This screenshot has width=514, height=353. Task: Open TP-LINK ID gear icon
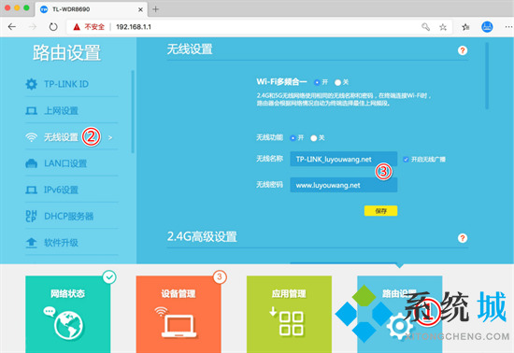(32, 84)
